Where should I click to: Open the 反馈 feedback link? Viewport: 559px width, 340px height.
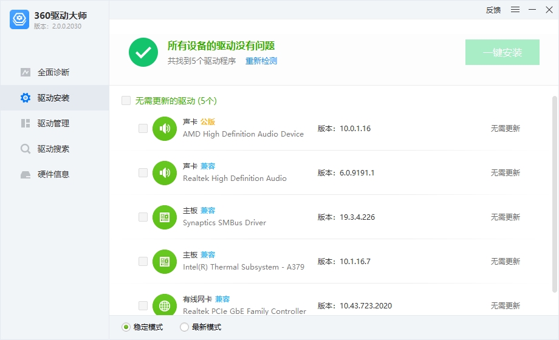[x=493, y=10]
